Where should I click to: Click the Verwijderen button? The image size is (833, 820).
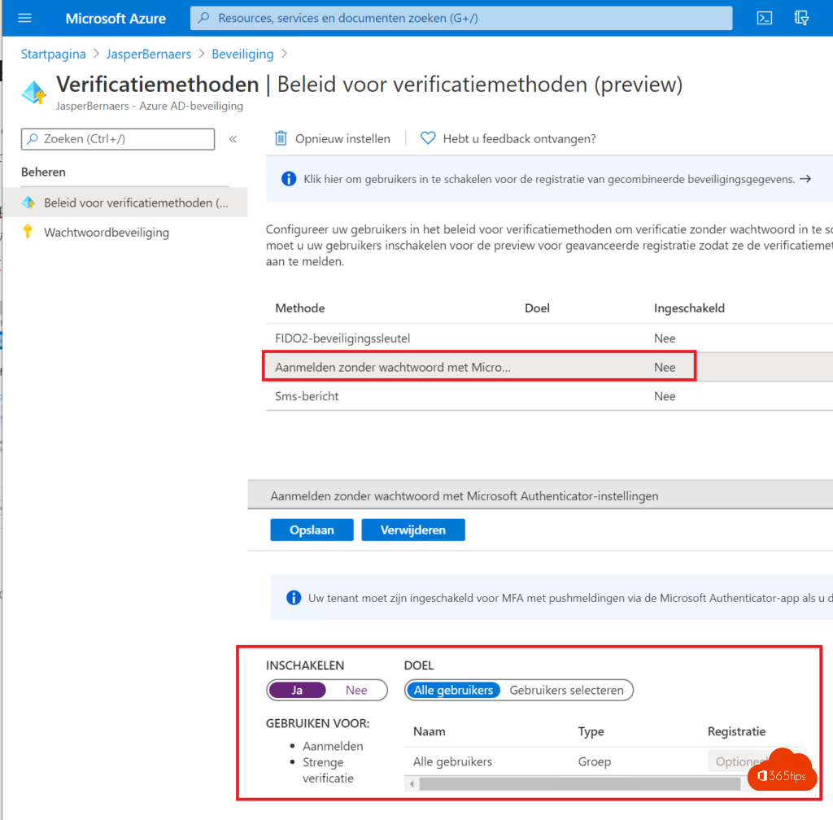[x=413, y=530]
